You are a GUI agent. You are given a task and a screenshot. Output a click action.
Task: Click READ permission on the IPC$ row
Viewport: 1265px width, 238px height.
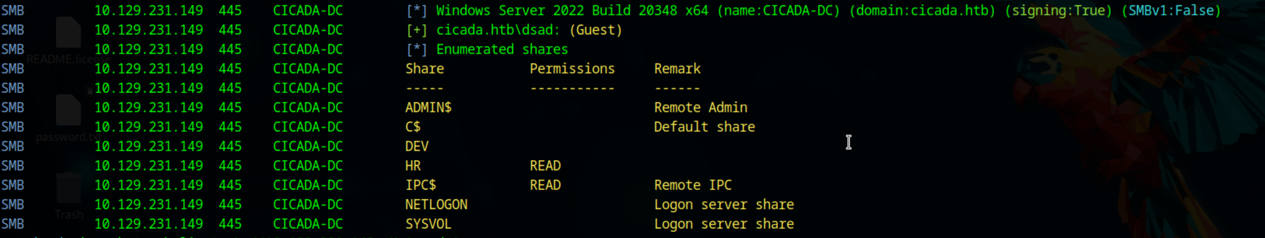545,185
